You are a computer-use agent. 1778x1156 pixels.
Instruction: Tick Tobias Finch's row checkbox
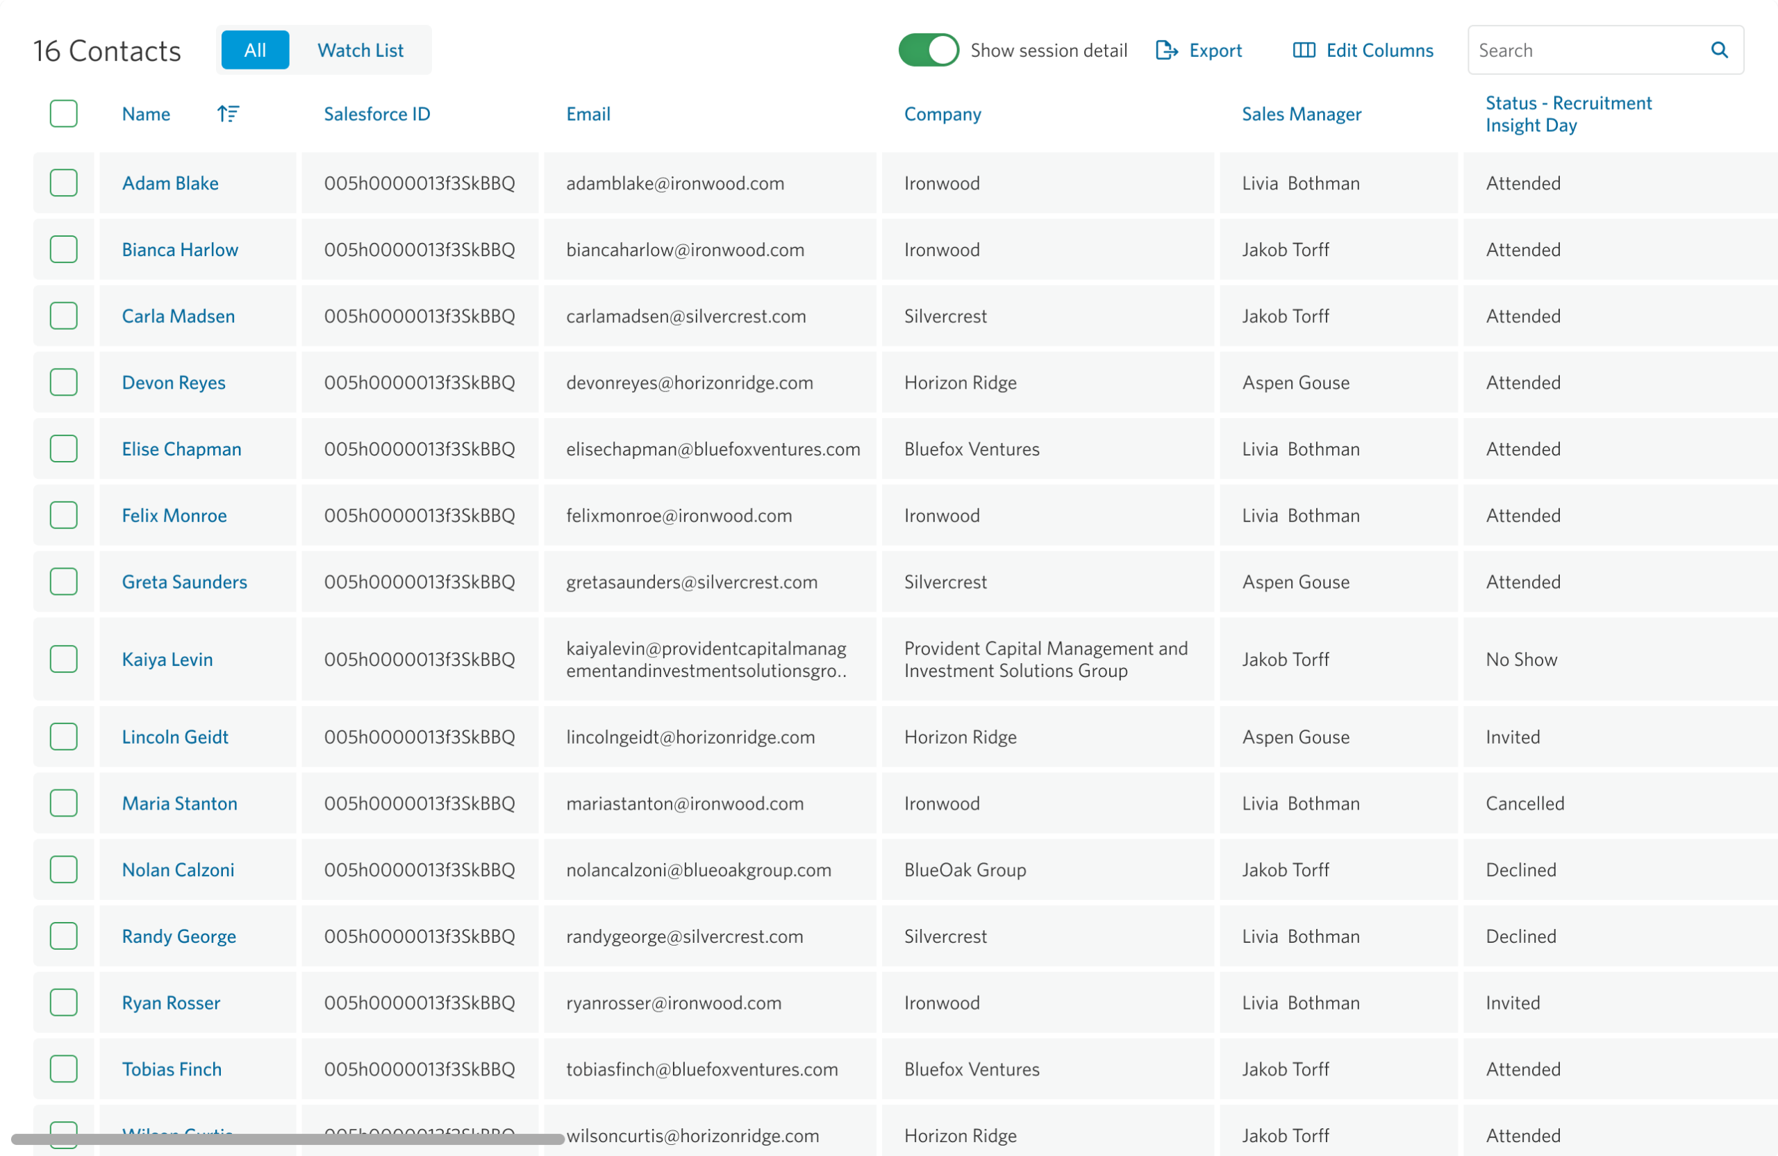pos(63,1069)
